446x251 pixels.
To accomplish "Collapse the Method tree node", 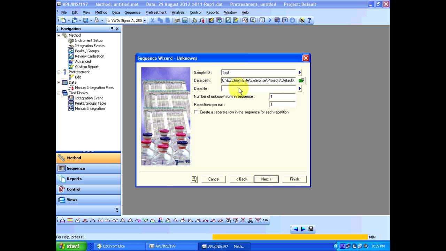I will (59, 35).
